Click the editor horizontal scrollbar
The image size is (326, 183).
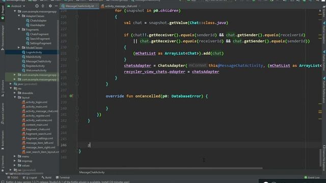[x=171, y=168]
